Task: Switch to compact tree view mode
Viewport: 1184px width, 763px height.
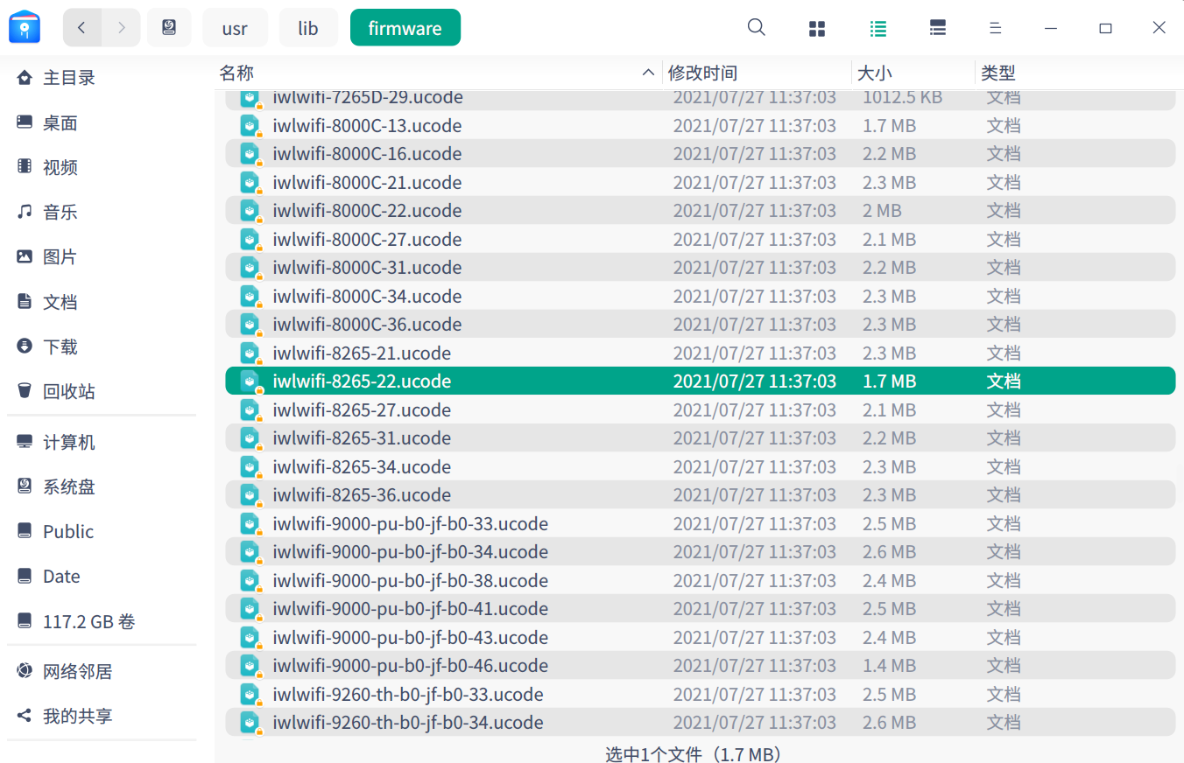Action: click(937, 28)
